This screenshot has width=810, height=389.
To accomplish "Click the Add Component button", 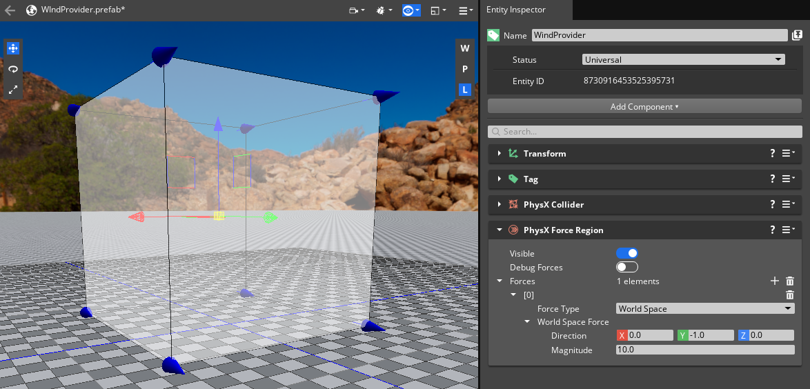I will coord(644,106).
